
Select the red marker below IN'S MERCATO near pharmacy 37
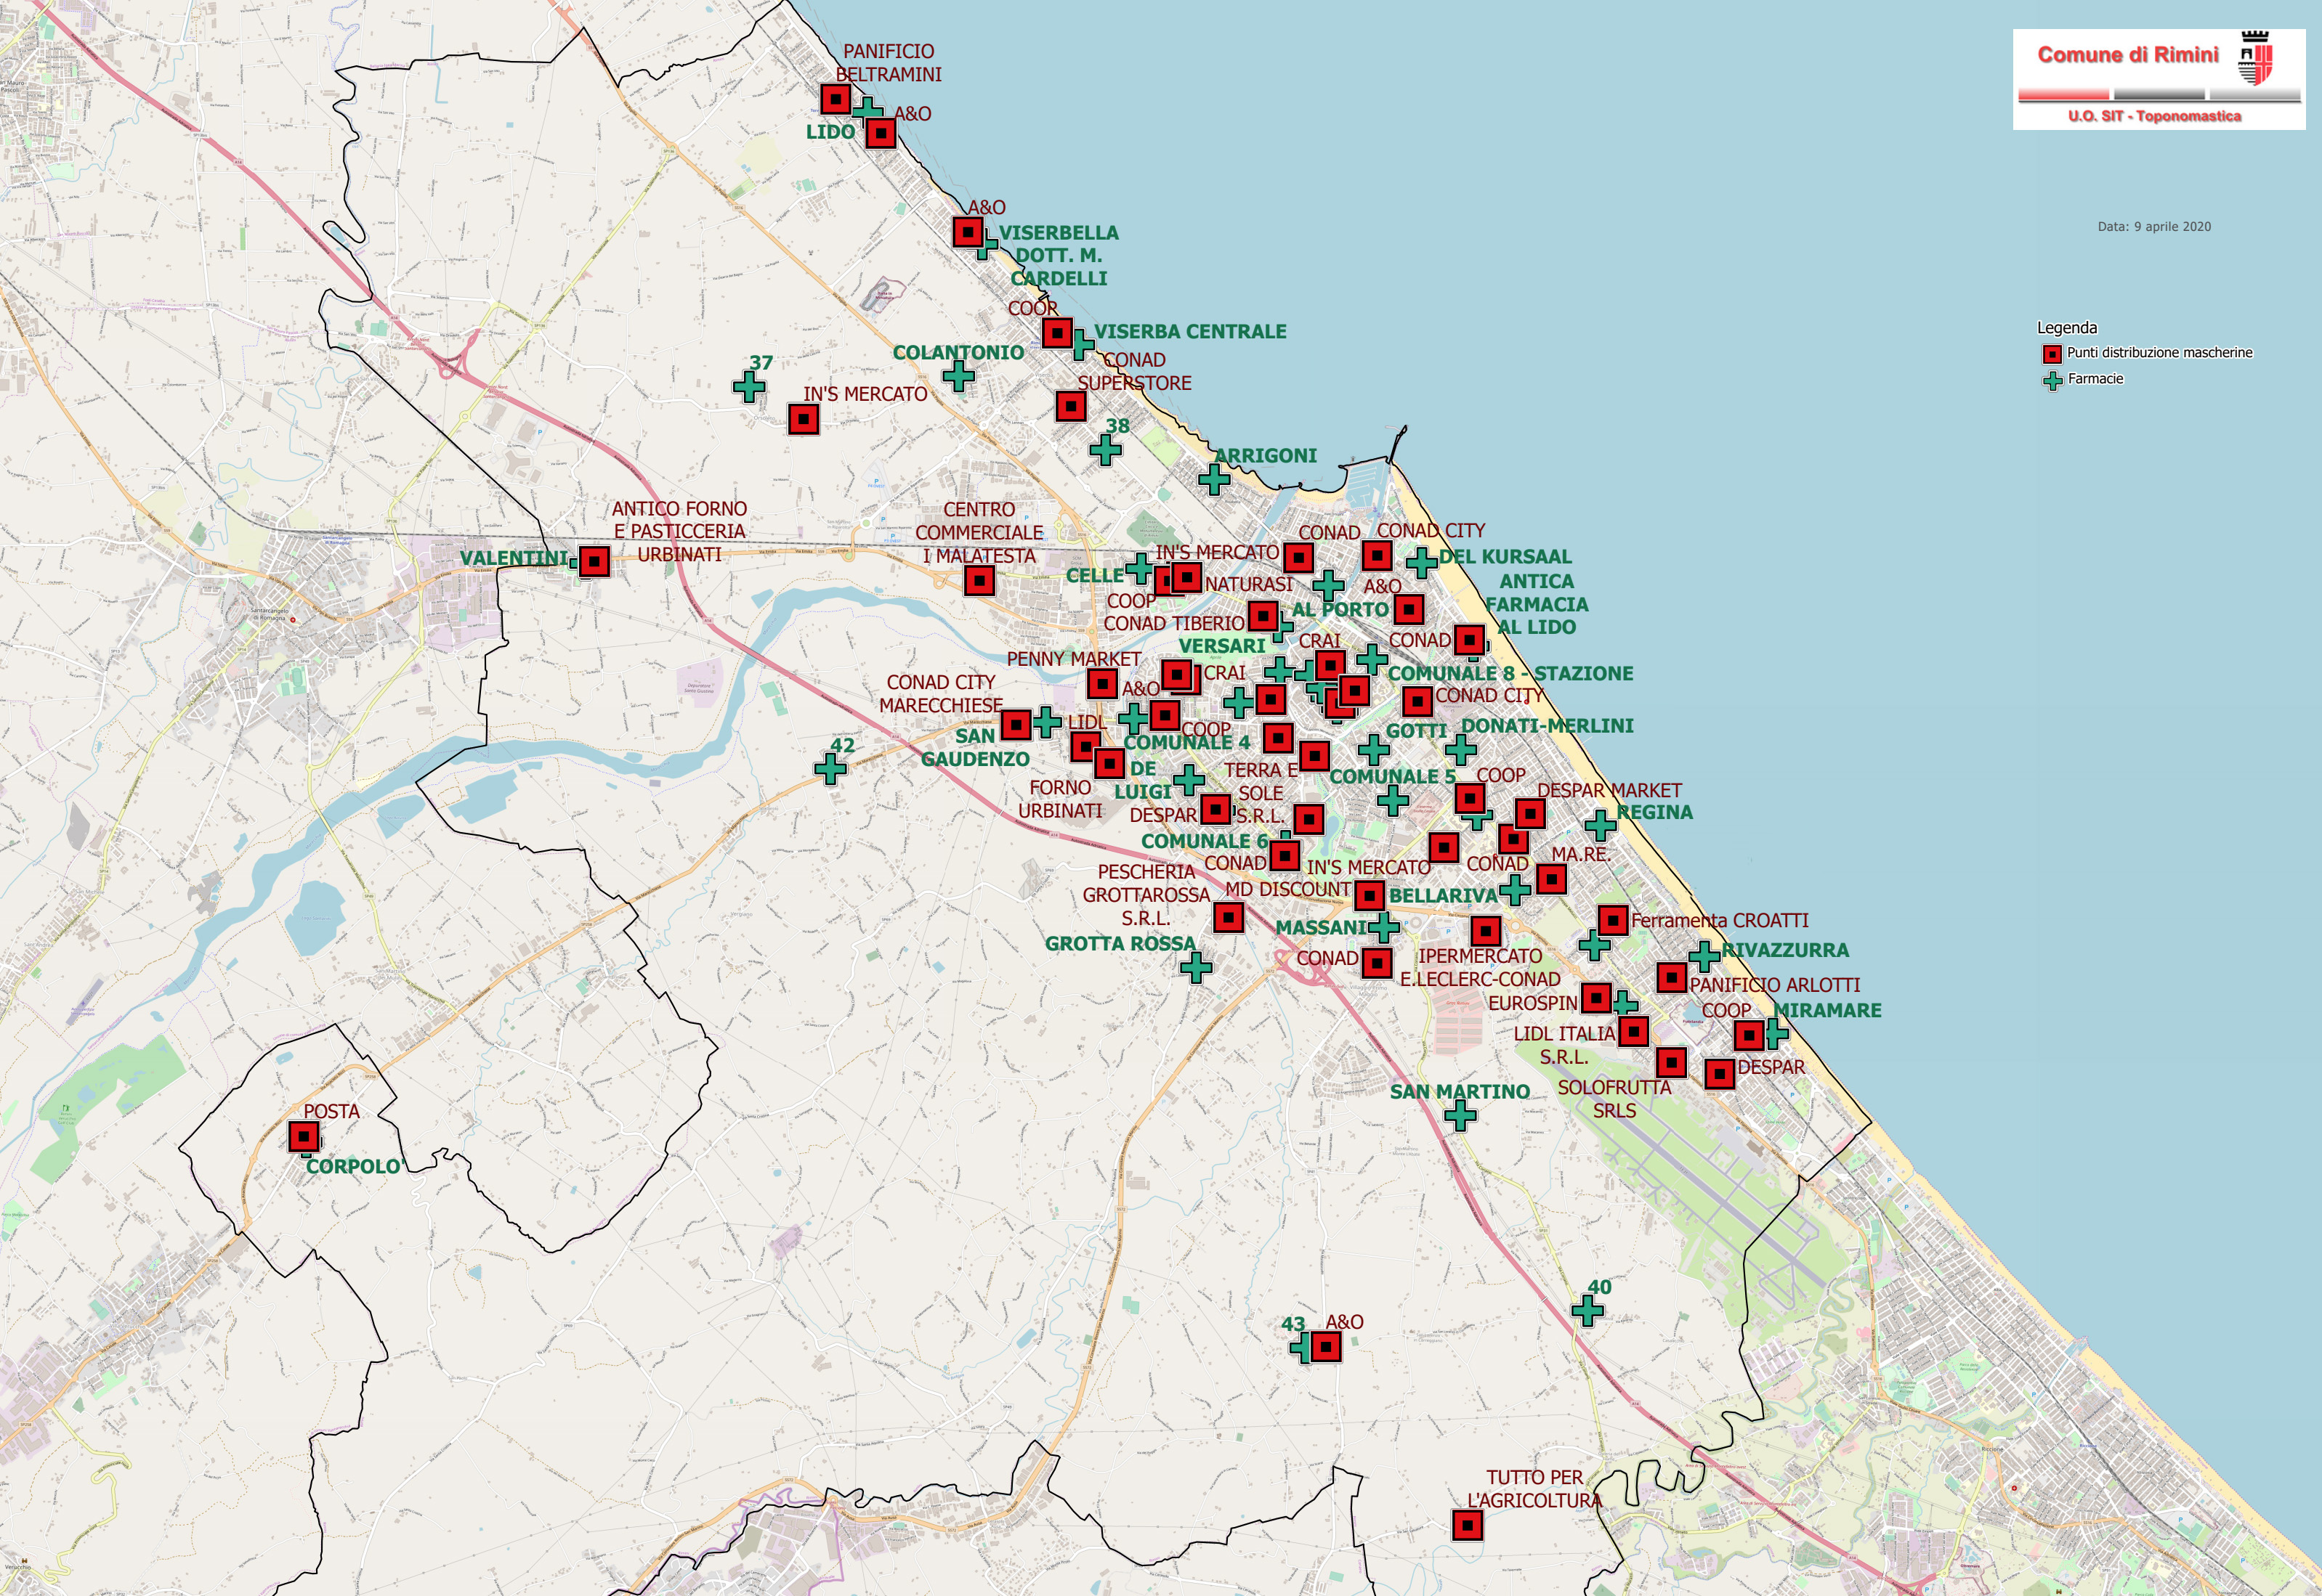click(804, 419)
